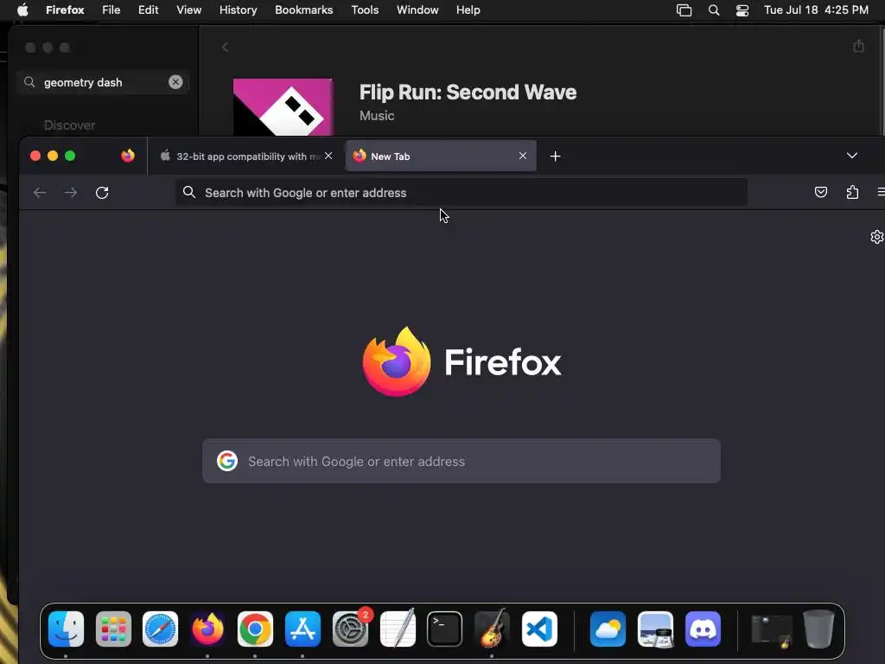Click the Firefox forward arrow button
Viewport: 885px width, 664px height.
(x=71, y=193)
